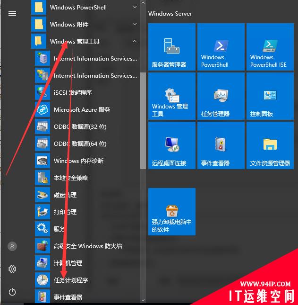Open the 强力卸载电脑中的软件 tile
Viewport: 298px width, 305px height.
coord(172,212)
